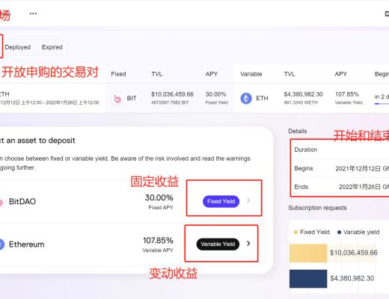
Task: Click the 30.00% Fixed Yield APY cell
Action: 216,98
